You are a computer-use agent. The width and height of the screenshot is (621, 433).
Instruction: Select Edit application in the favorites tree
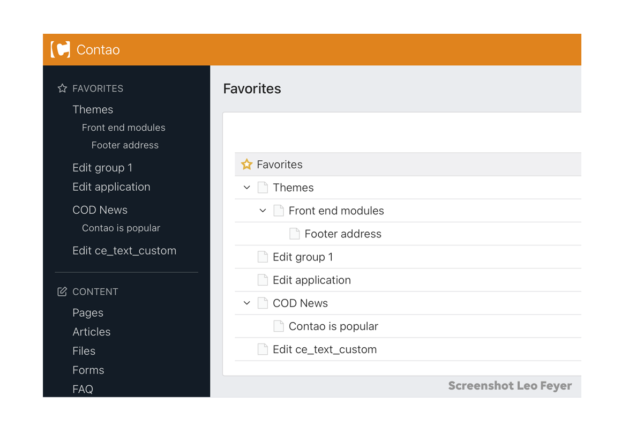click(x=311, y=280)
